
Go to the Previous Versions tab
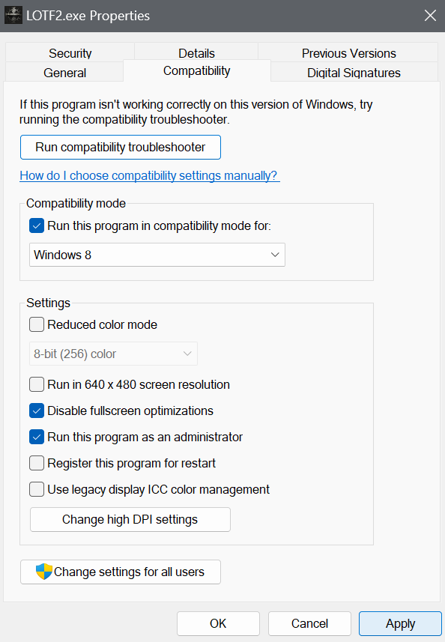pyautogui.click(x=349, y=53)
